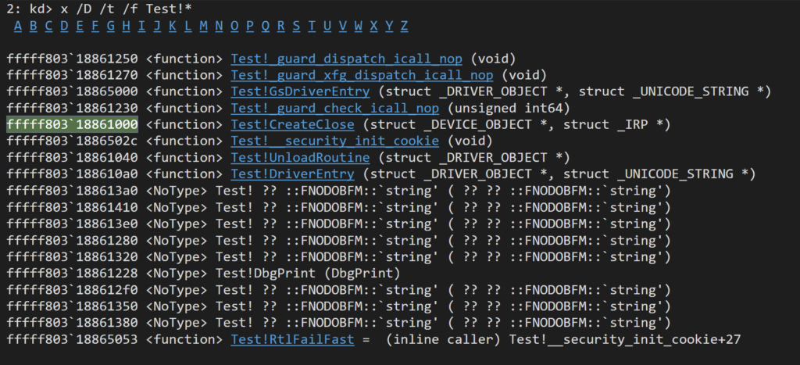Click the highlighted address fffff803`18861000
The image size is (800, 365).
pos(73,124)
